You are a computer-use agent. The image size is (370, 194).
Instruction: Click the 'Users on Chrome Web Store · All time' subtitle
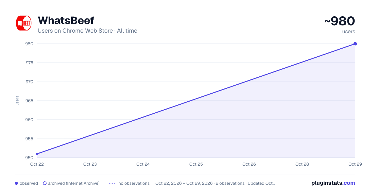tap(87, 31)
